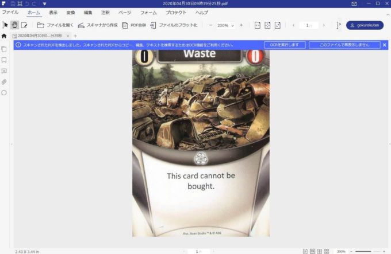Zoom out with toolbar minus button
Screen dimensions: 391x254
pyautogui.click(x=210, y=25)
